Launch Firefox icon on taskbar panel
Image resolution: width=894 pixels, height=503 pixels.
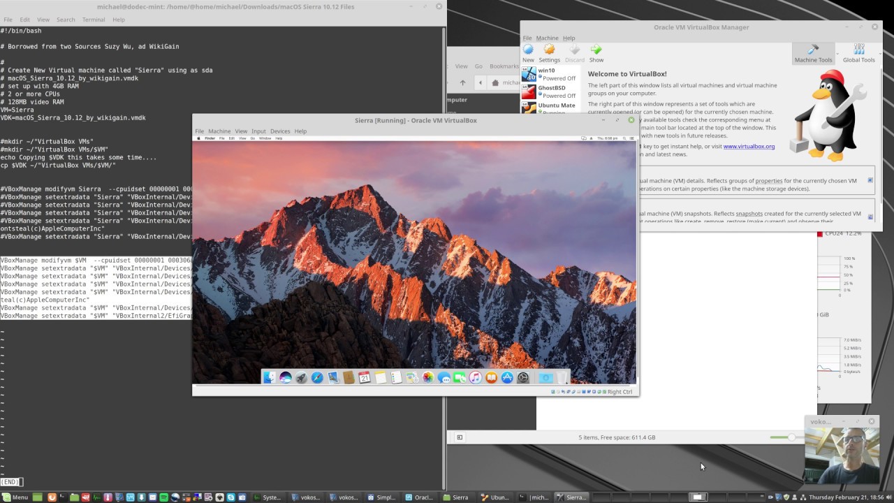[x=52, y=497]
